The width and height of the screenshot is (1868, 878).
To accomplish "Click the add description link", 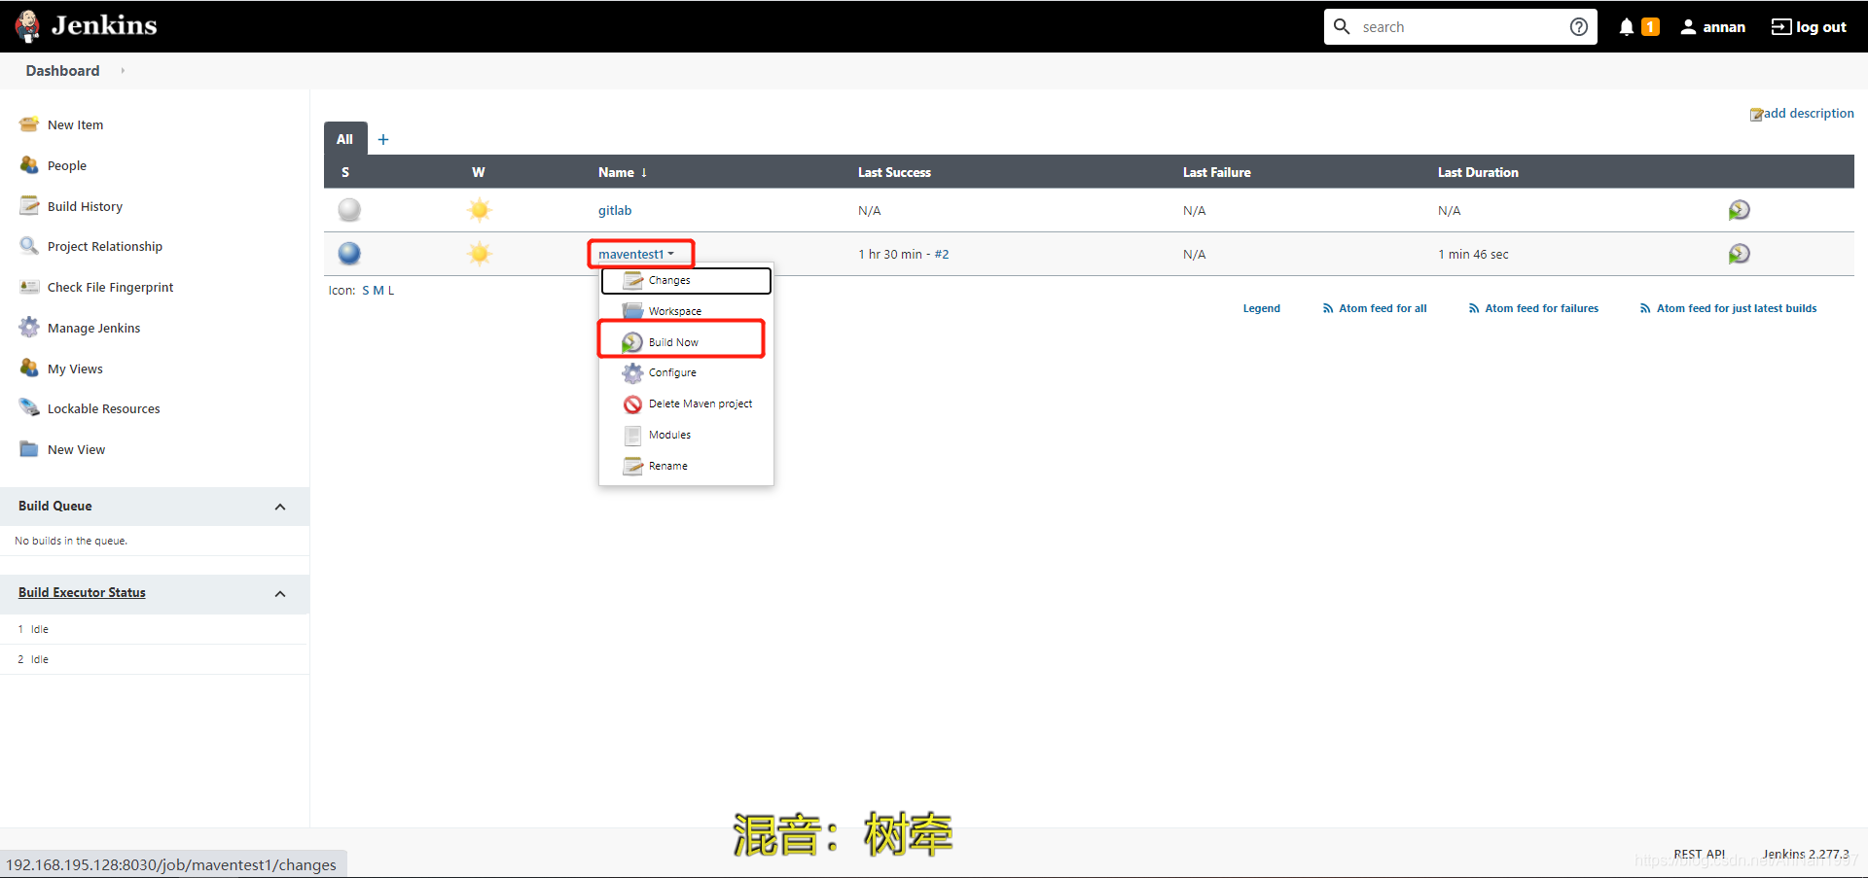I will [x=1809, y=114].
